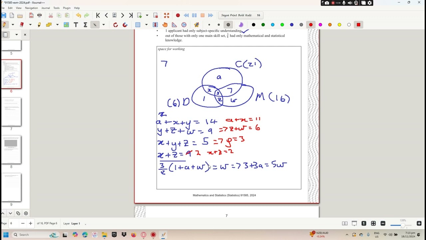Viewport: 426px width, 240px height.
Task: Expand the ruler tool dropdown arrow
Action: [58, 25]
